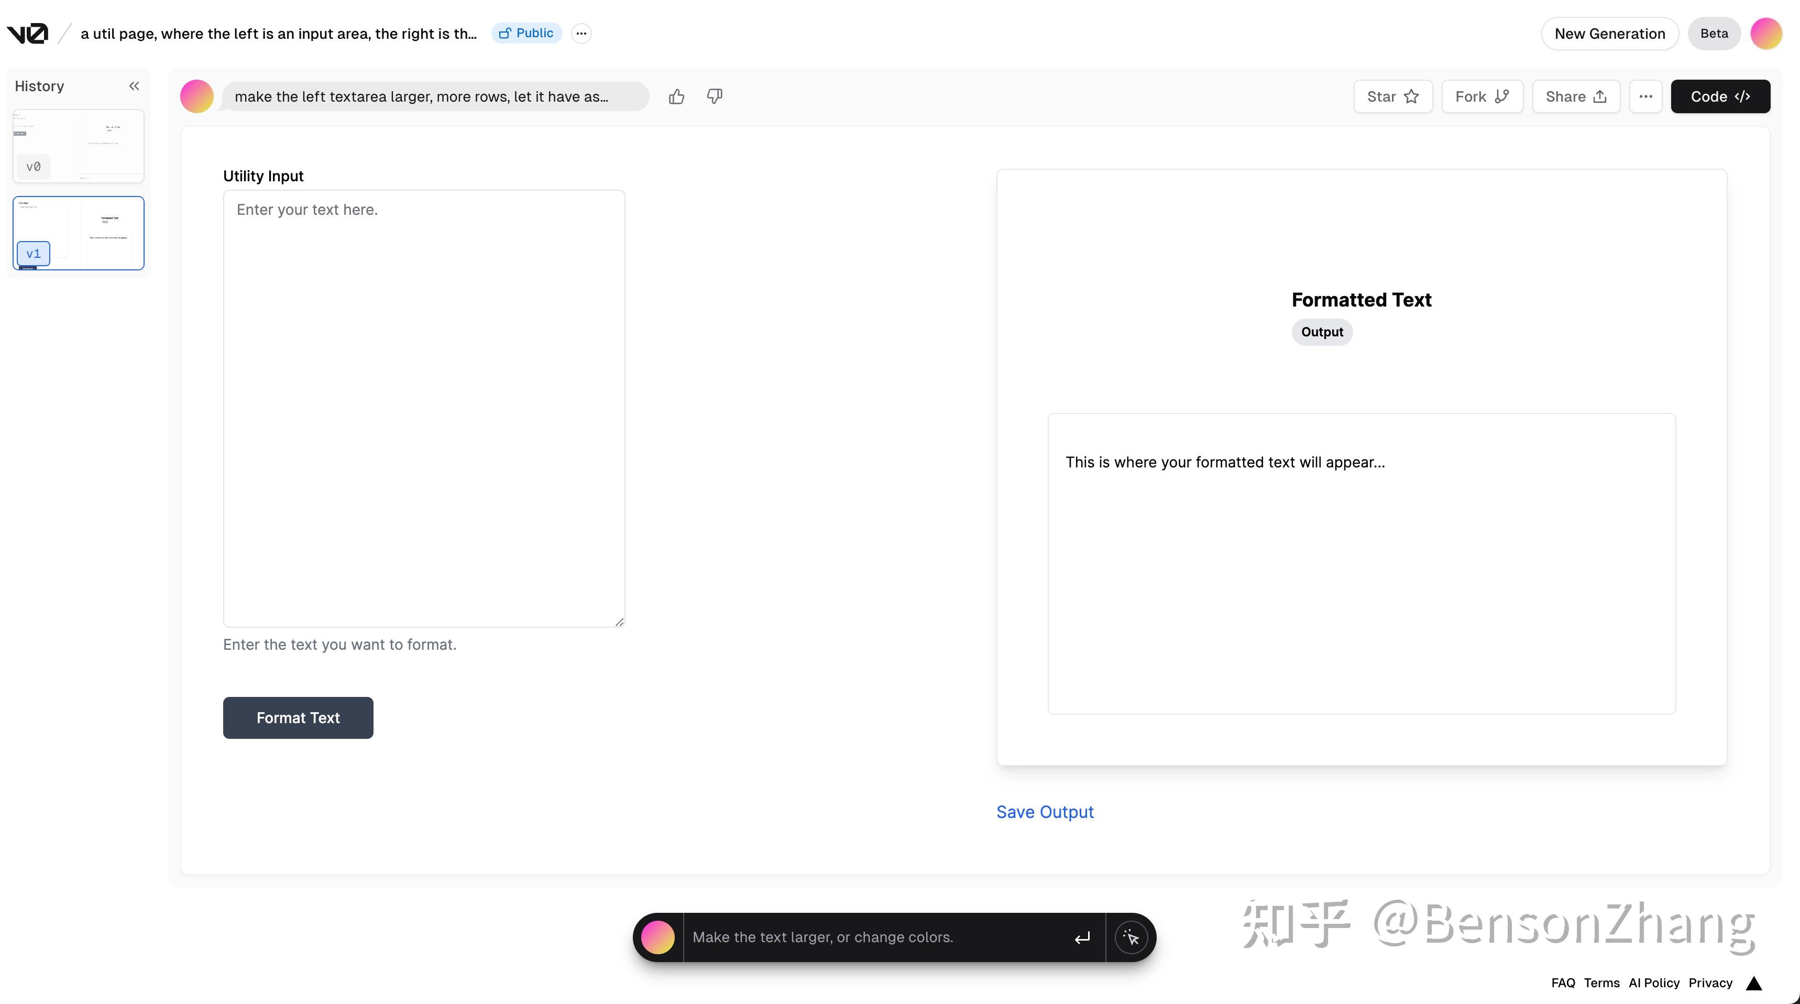Click the Star button
Image resolution: width=1800 pixels, height=1004 pixels.
(1392, 96)
